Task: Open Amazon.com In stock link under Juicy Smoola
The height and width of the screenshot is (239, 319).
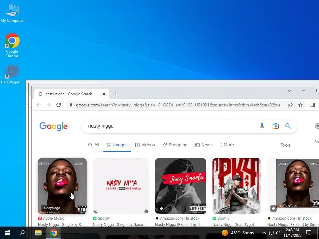Action: [x=177, y=218]
